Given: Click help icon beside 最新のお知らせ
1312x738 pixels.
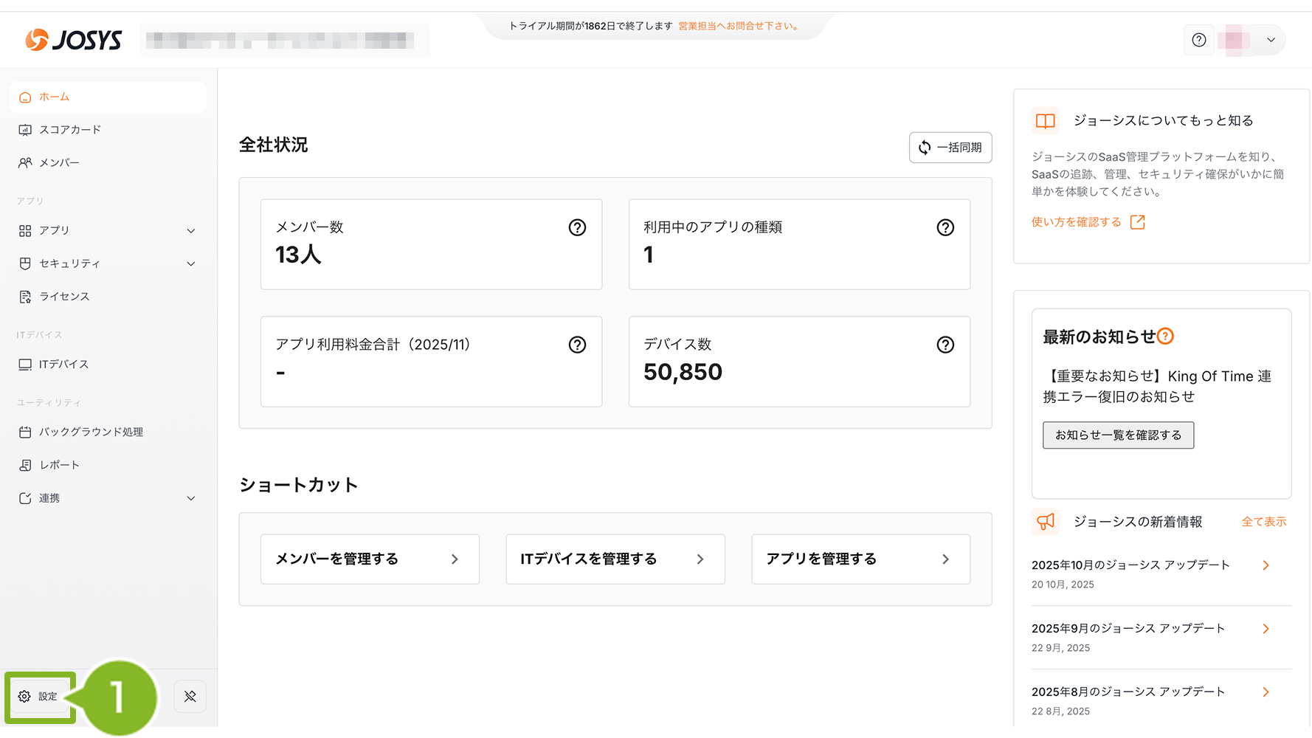Looking at the screenshot, I should point(1165,337).
